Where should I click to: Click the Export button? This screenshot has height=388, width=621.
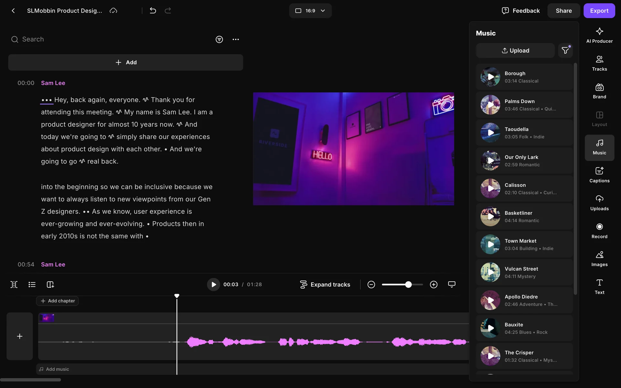(x=599, y=11)
